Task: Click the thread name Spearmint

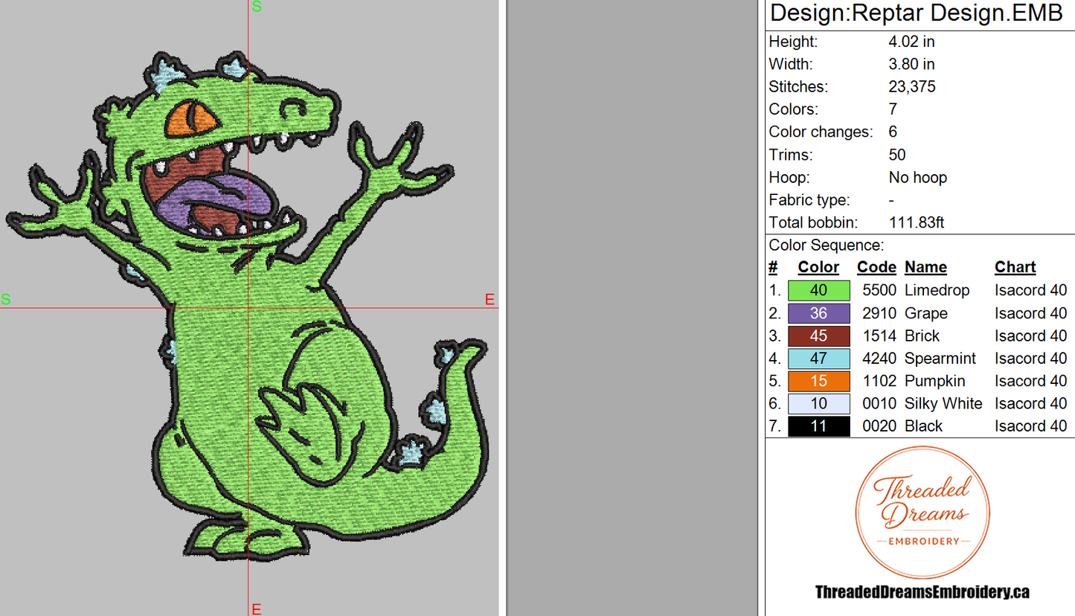Action: (940, 359)
